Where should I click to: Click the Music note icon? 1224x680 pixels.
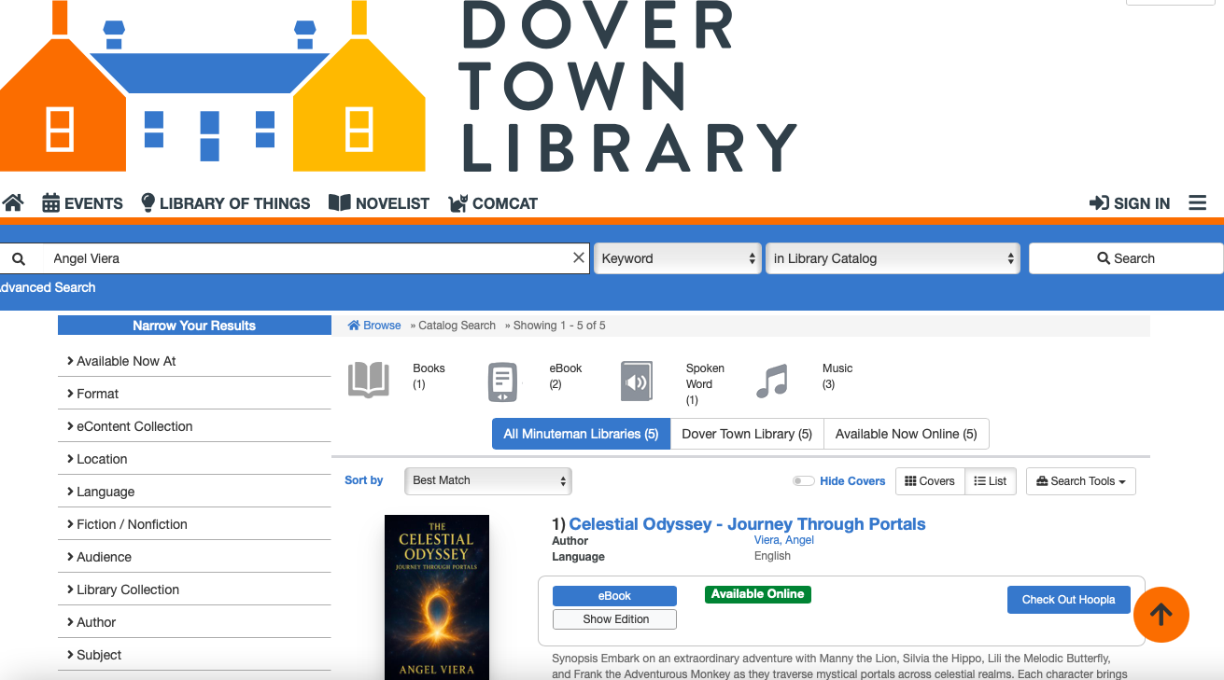[772, 382]
